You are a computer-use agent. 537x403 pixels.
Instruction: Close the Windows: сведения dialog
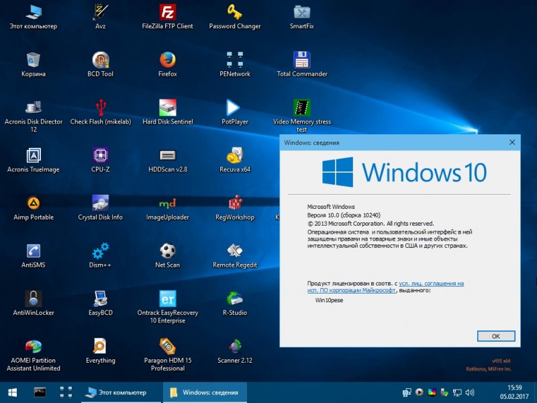[x=512, y=142]
